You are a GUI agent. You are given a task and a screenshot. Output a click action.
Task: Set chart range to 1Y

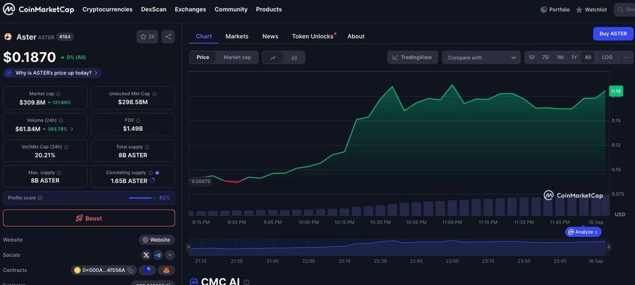[x=574, y=57]
